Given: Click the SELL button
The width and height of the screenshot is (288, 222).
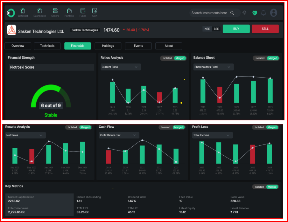Looking at the screenshot, I should pyautogui.click(x=265, y=29).
